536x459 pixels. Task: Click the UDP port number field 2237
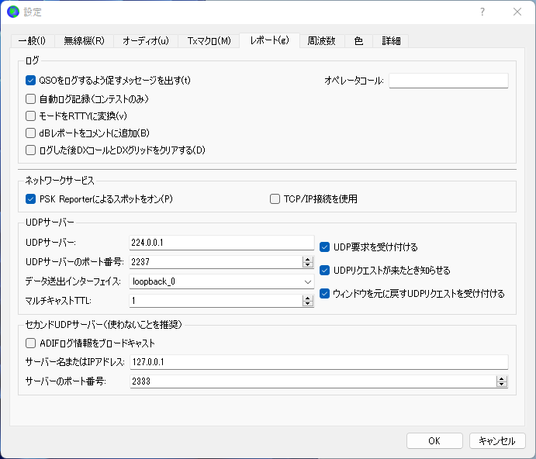point(216,262)
